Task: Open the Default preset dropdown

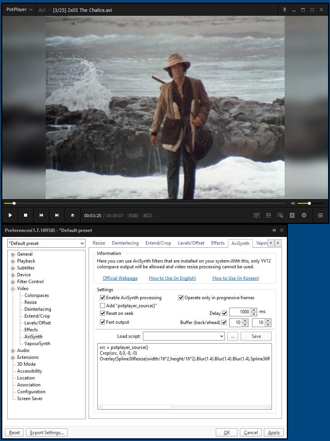Action: pos(46,243)
